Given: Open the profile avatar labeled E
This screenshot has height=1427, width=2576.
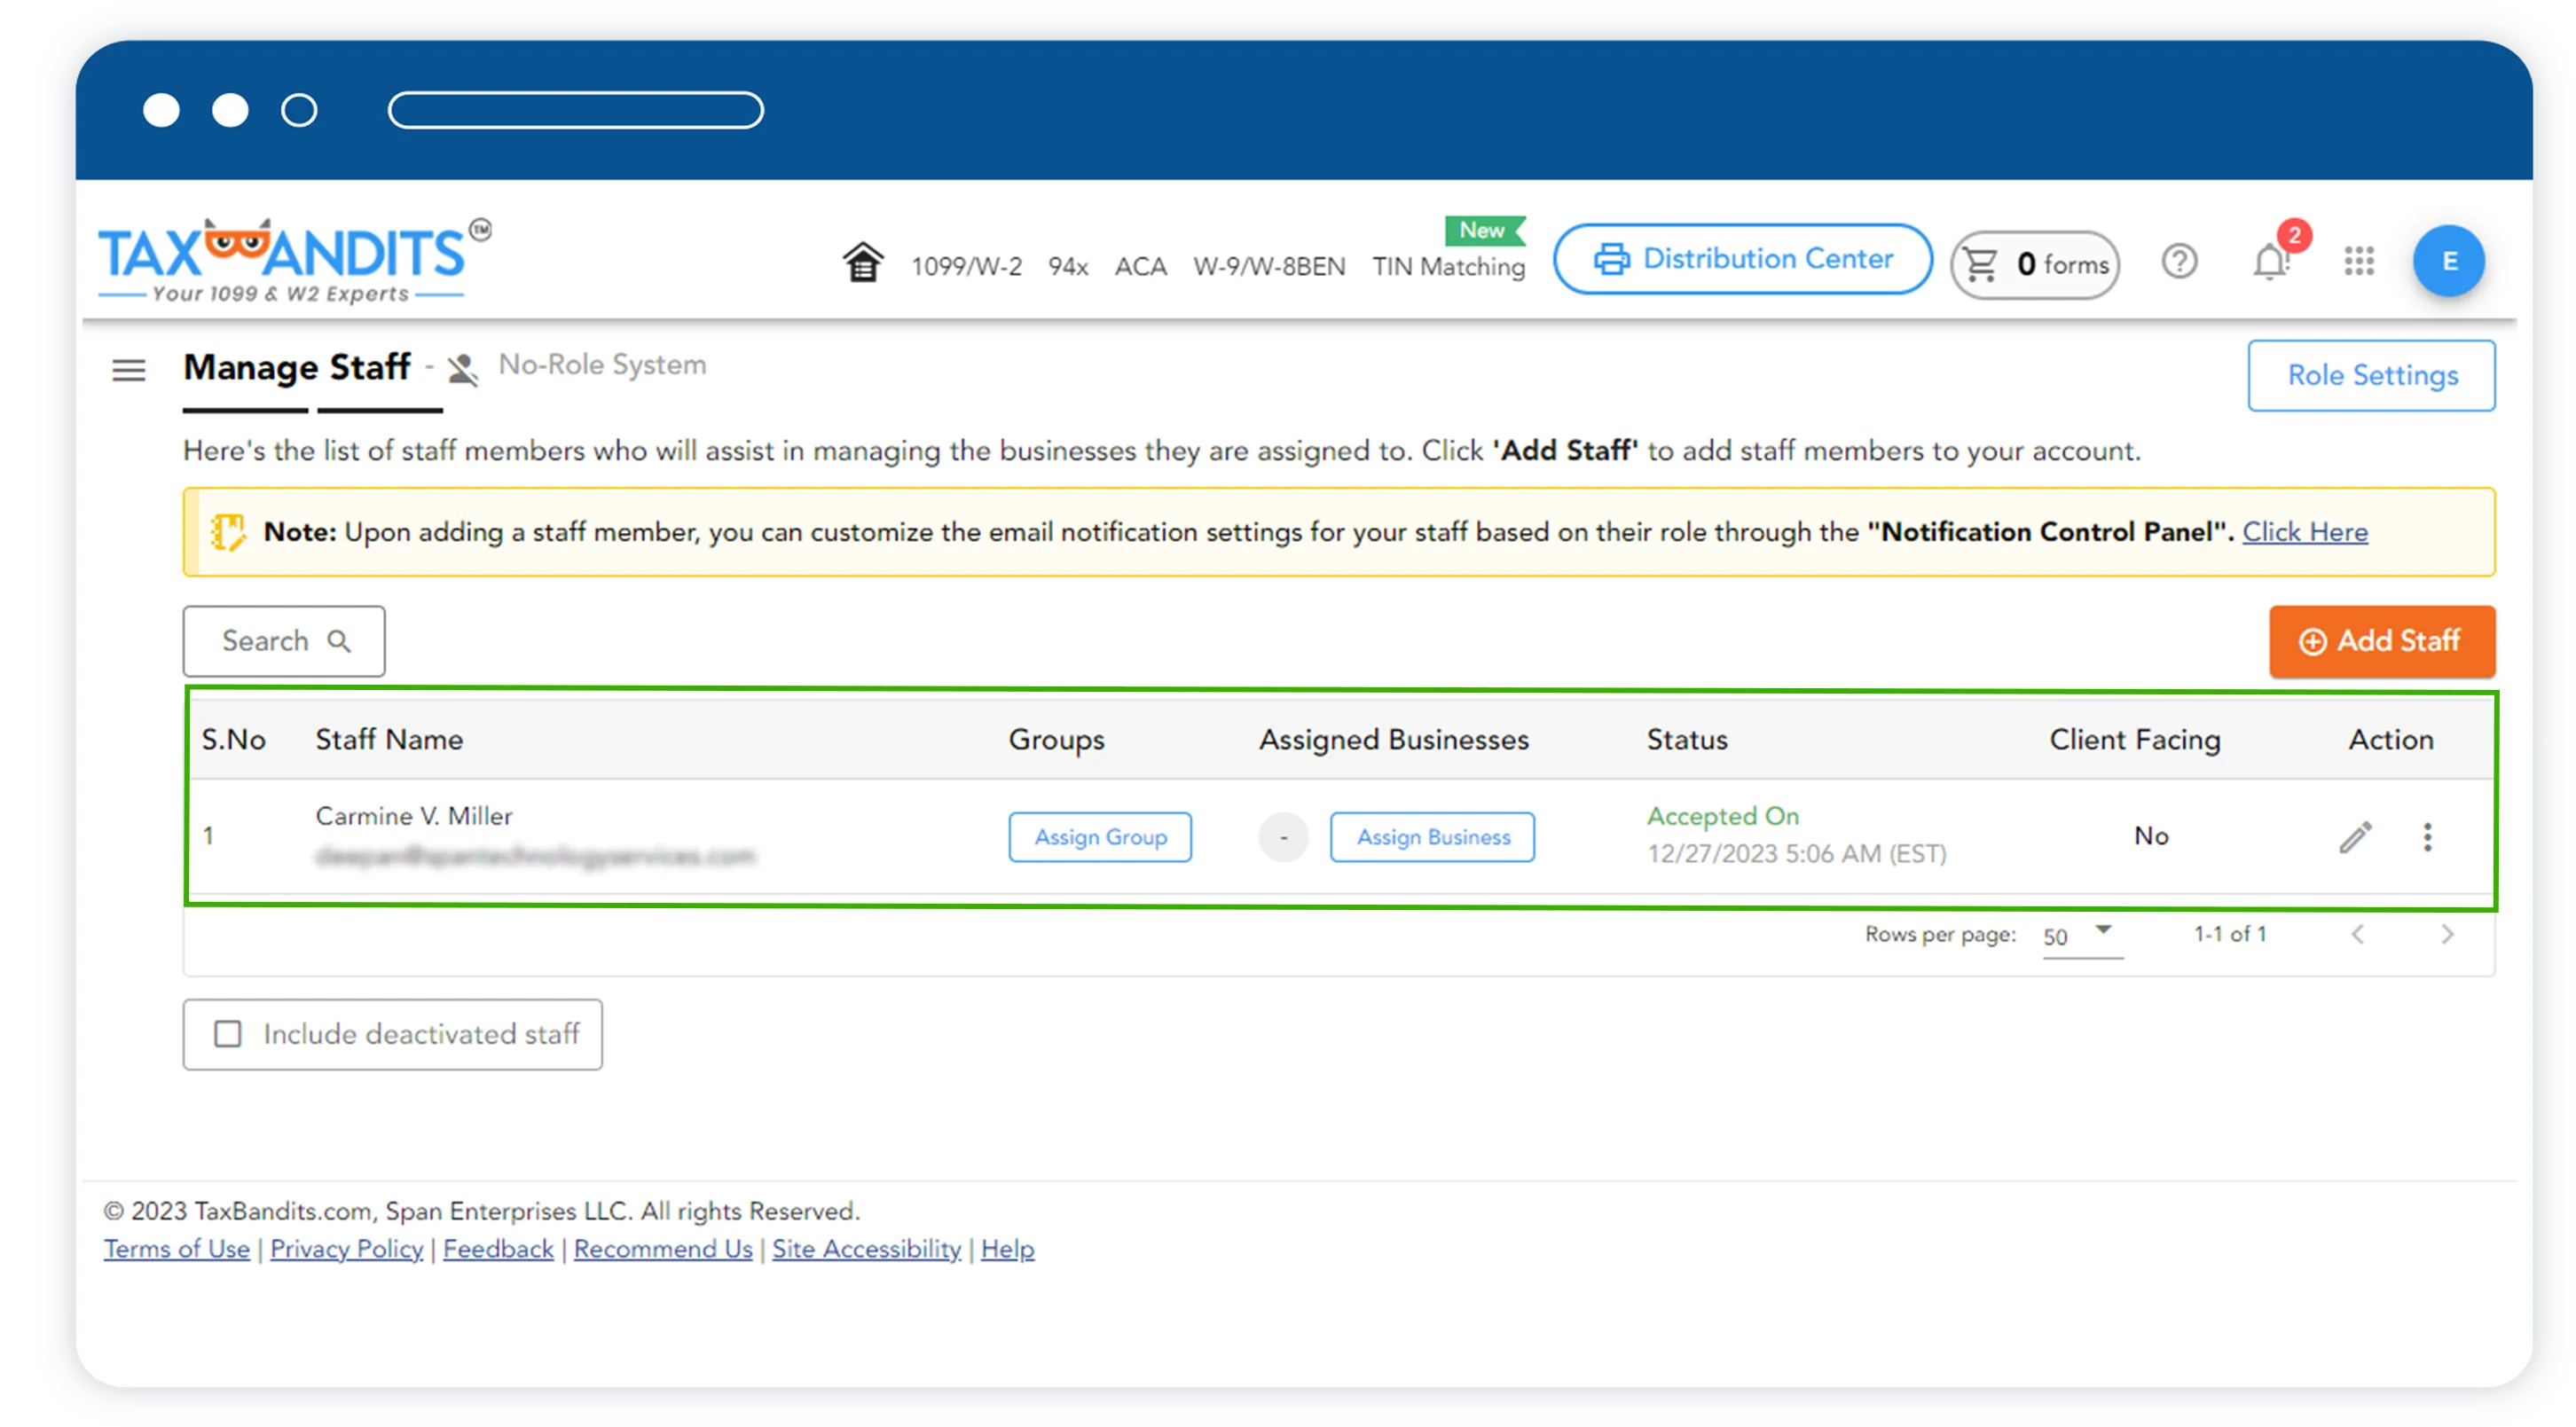Looking at the screenshot, I should coord(2449,261).
